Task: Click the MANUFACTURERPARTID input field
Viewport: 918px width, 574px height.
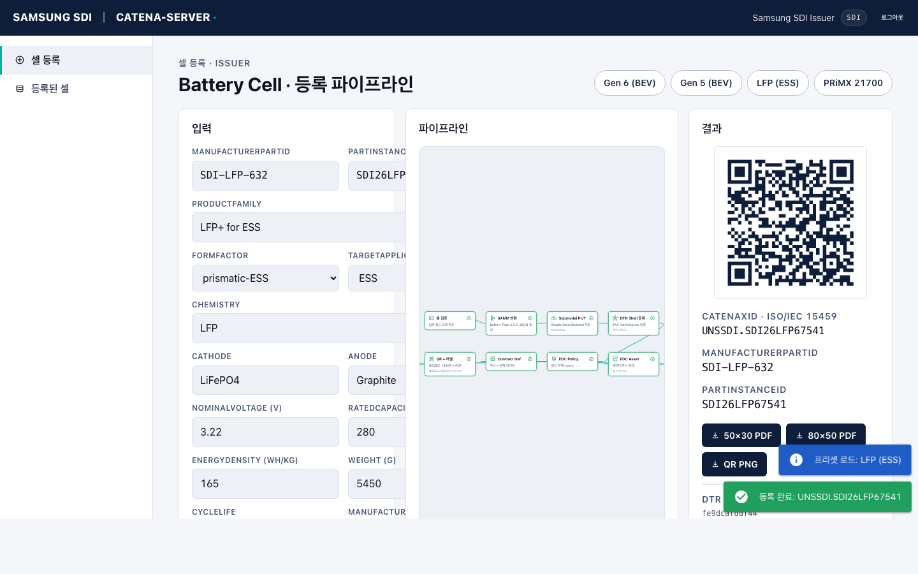Action: coord(265,175)
